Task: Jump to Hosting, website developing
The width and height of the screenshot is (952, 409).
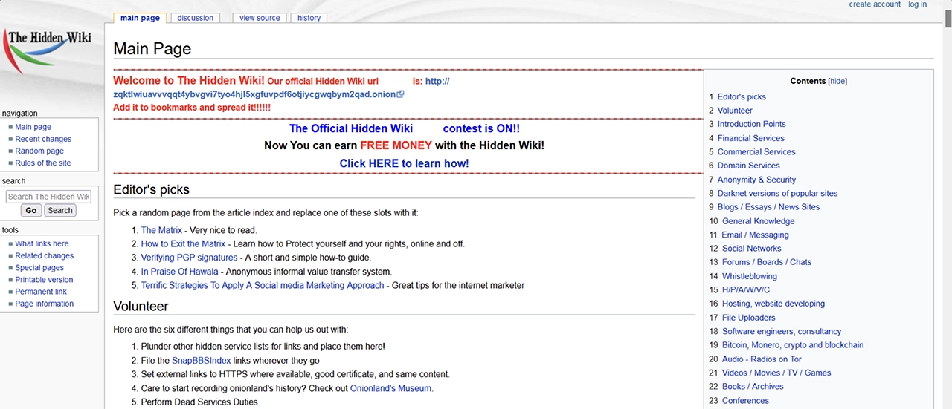Action: point(773,304)
